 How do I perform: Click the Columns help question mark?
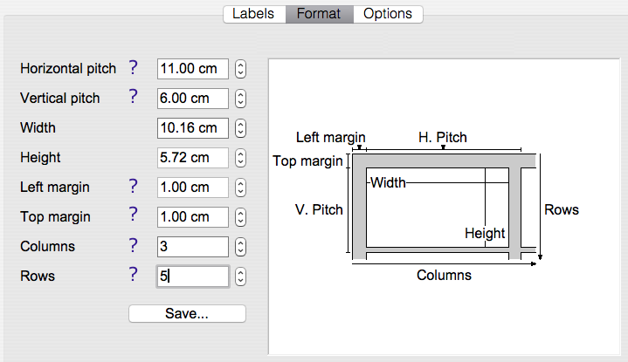pos(134,245)
